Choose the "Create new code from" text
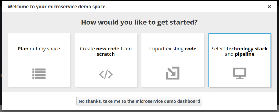This screenshot has height=112, width=279. pos(106,49)
